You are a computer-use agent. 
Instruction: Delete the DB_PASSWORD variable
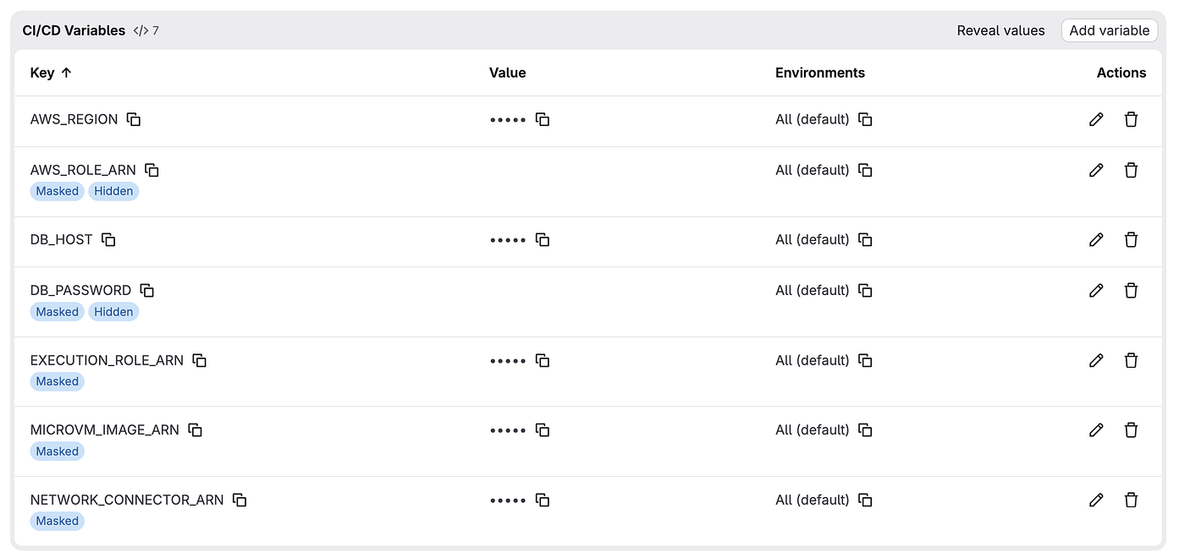(1131, 290)
